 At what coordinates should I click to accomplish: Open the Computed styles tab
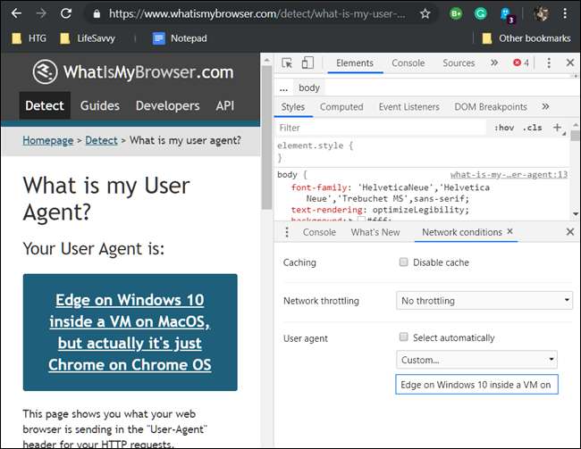pos(341,107)
